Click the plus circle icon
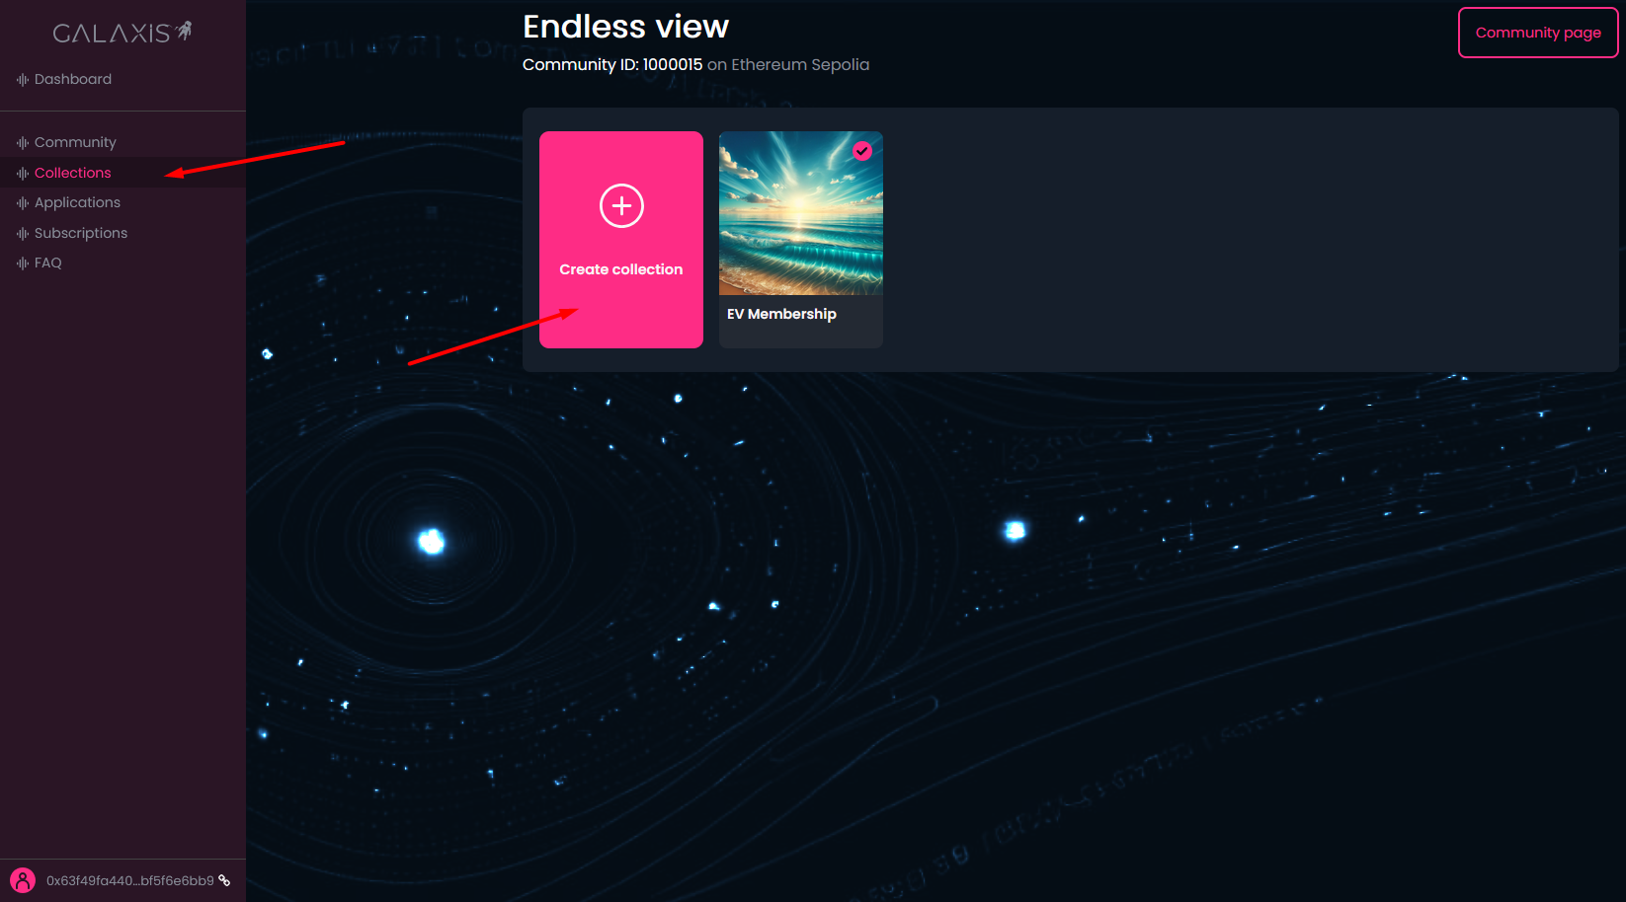The image size is (1626, 902). [x=621, y=205]
